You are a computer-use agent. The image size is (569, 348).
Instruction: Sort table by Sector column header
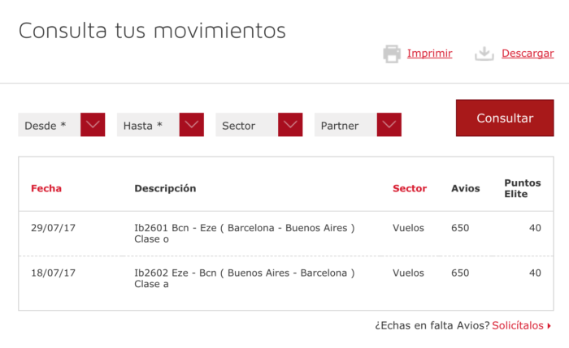[410, 188]
